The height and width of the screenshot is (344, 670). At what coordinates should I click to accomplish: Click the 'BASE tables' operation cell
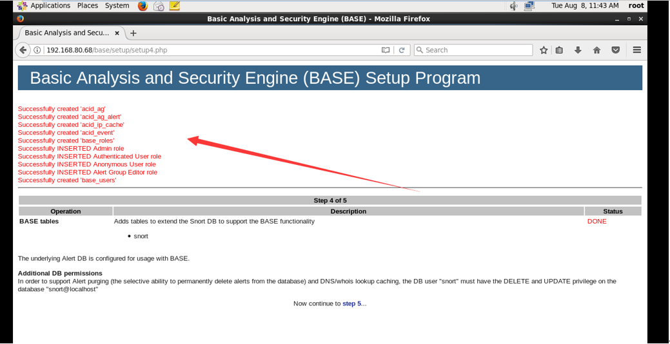click(39, 221)
